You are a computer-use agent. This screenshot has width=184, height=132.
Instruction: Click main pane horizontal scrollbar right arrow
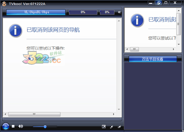(x=114, y=114)
